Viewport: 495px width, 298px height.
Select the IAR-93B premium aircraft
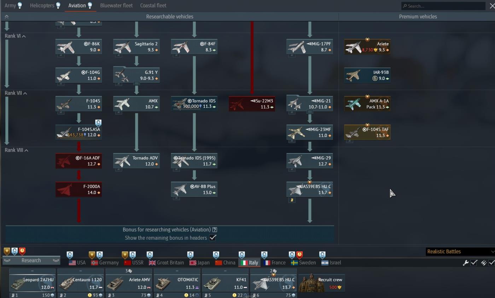[367, 75]
